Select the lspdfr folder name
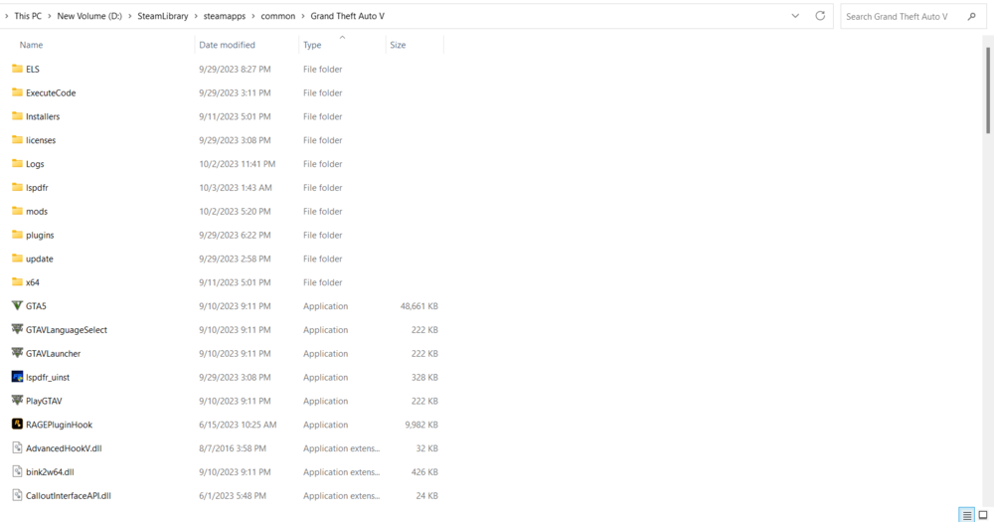This screenshot has height=522, width=994. pyautogui.click(x=37, y=187)
